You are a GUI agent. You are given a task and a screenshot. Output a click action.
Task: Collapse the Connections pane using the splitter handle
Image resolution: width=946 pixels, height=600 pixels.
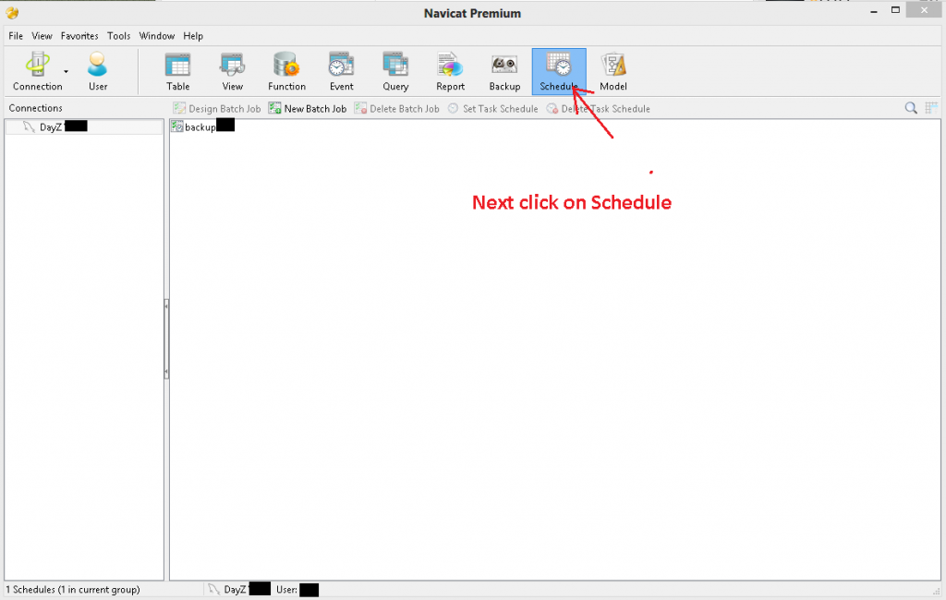click(166, 339)
